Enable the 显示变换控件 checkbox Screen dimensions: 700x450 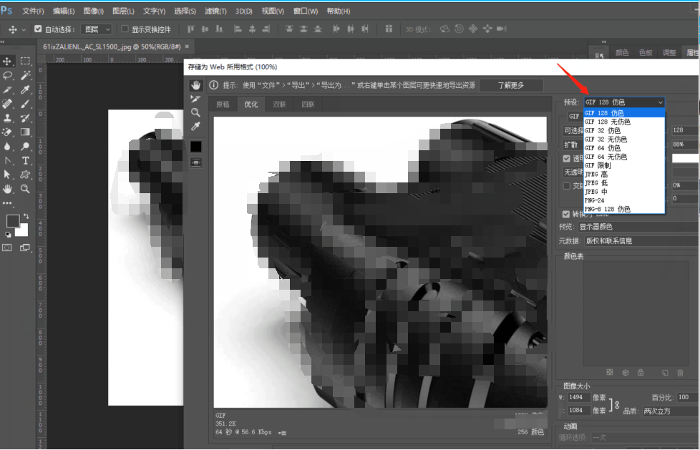pyautogui.click(x=125, y=29)
